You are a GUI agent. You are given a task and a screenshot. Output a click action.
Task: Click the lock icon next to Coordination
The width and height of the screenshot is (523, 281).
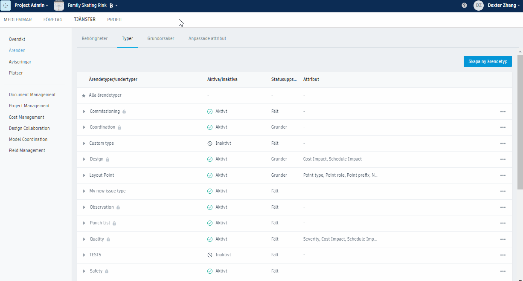click(x=119, y=127)
